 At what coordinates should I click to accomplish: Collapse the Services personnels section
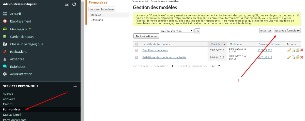coord(75,86)
